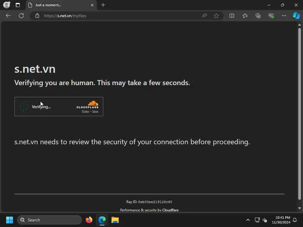Click the Ray ID text
This screenshot has height=227, width=303.
coord(149,202)
